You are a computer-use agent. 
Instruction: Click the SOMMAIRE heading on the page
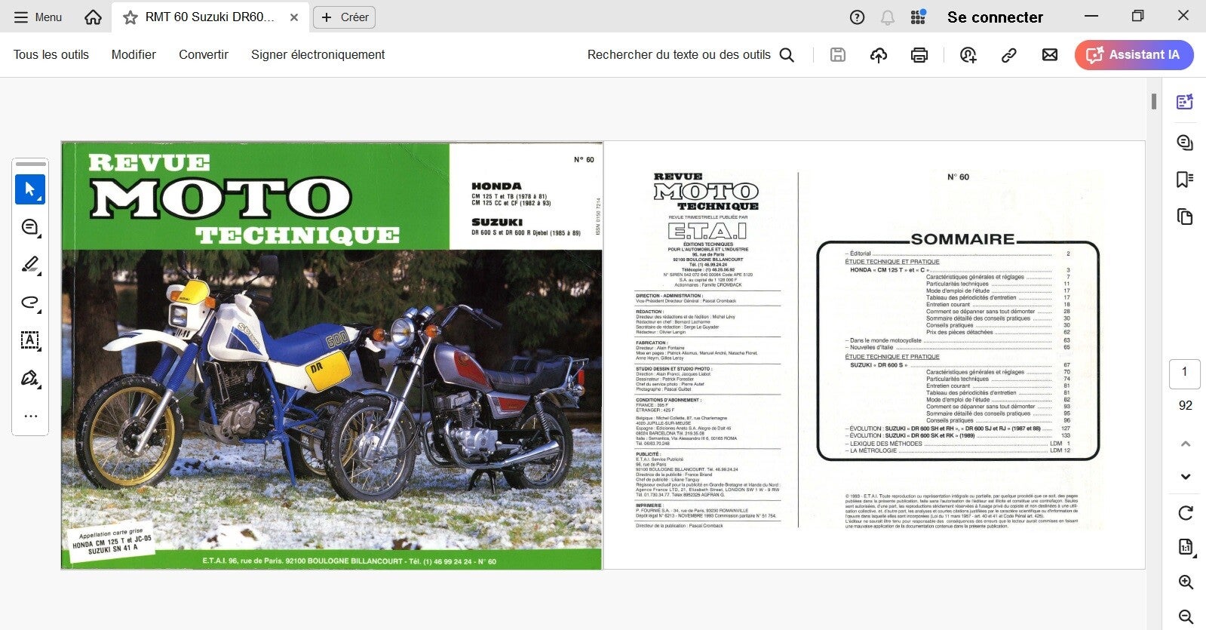pyautogui.click(x=962, y=239)
